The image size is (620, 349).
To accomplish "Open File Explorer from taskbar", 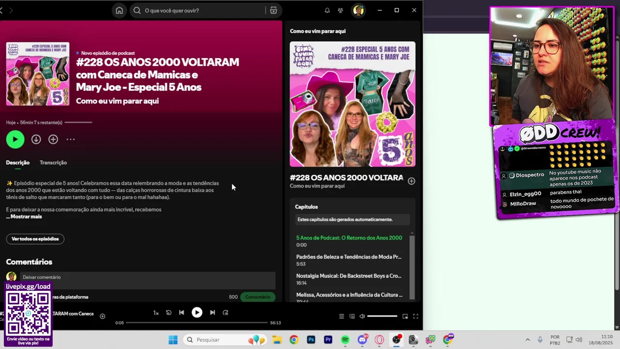I will tap(277, 340).
